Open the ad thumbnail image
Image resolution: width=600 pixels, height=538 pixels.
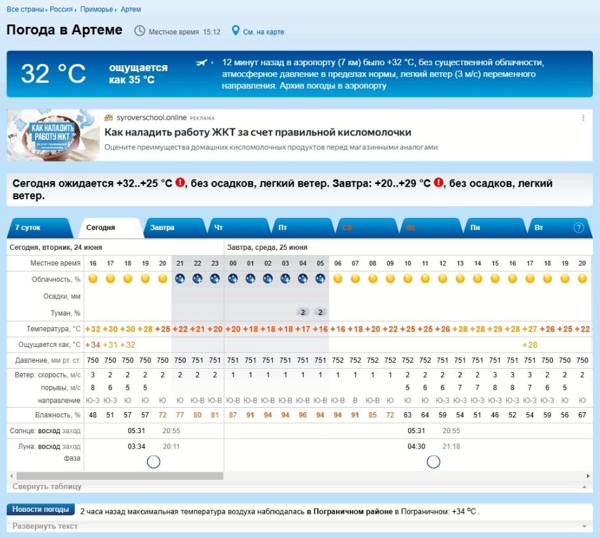(53, 135)
